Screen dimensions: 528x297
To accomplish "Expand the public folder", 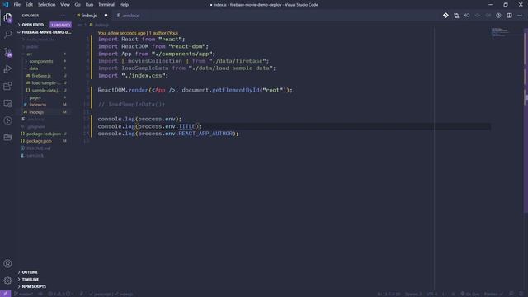I will click(32, 47).
